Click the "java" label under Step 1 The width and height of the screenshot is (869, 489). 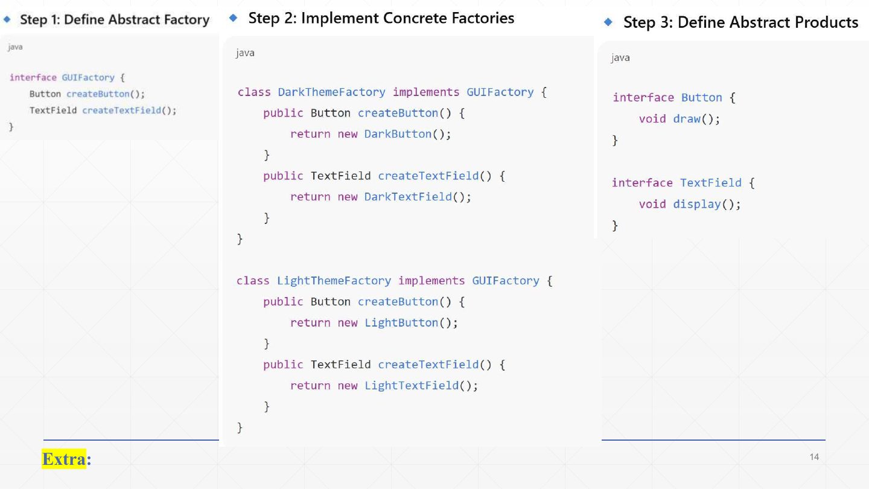pos(15,47)
